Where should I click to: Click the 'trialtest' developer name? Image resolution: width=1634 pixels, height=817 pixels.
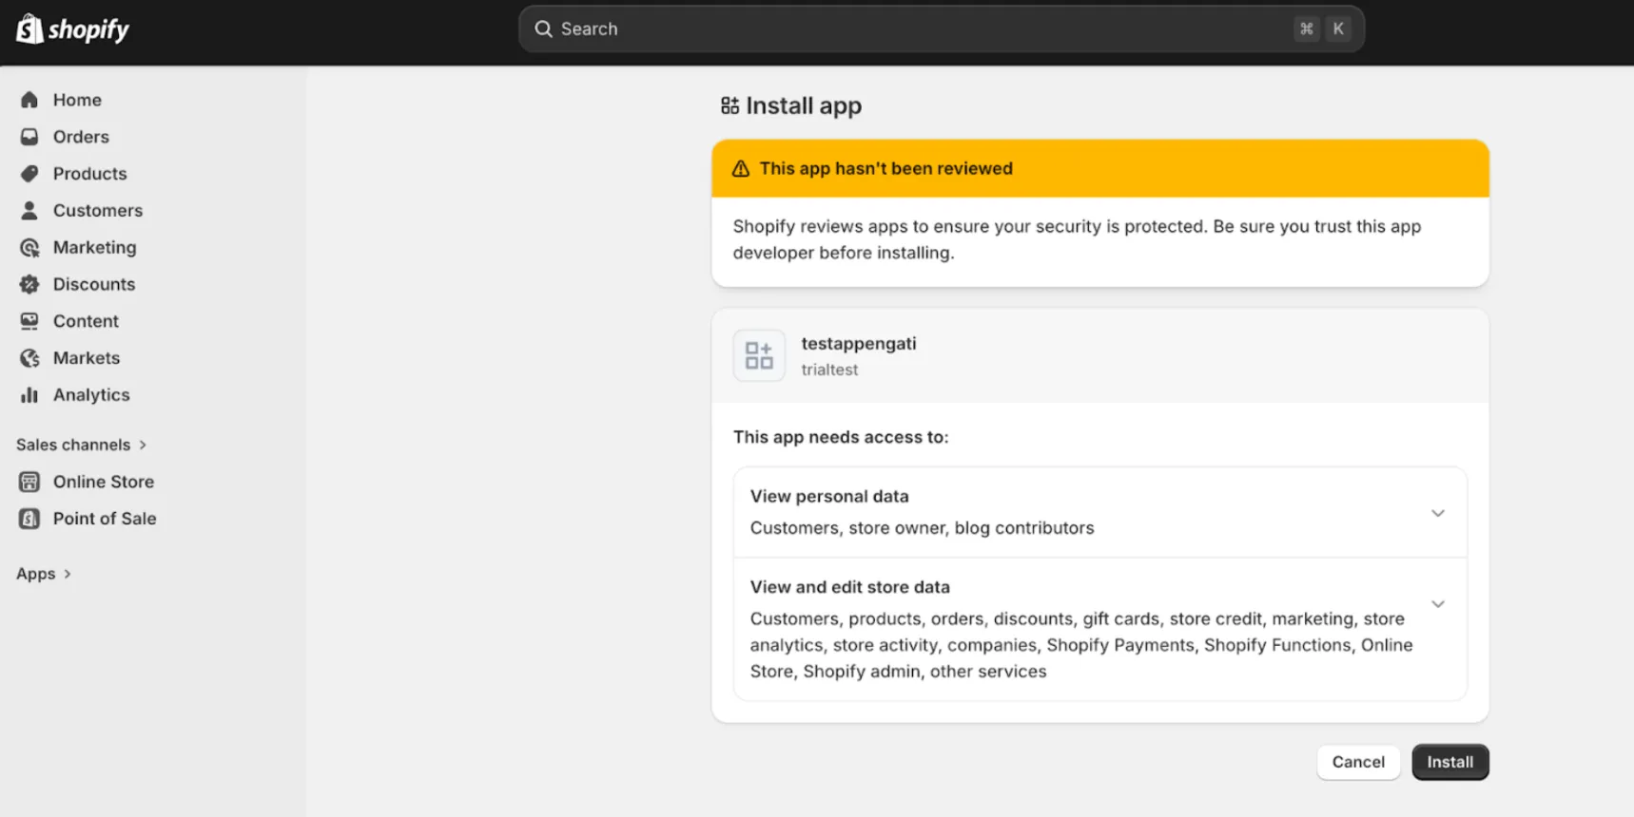point(829,370)
